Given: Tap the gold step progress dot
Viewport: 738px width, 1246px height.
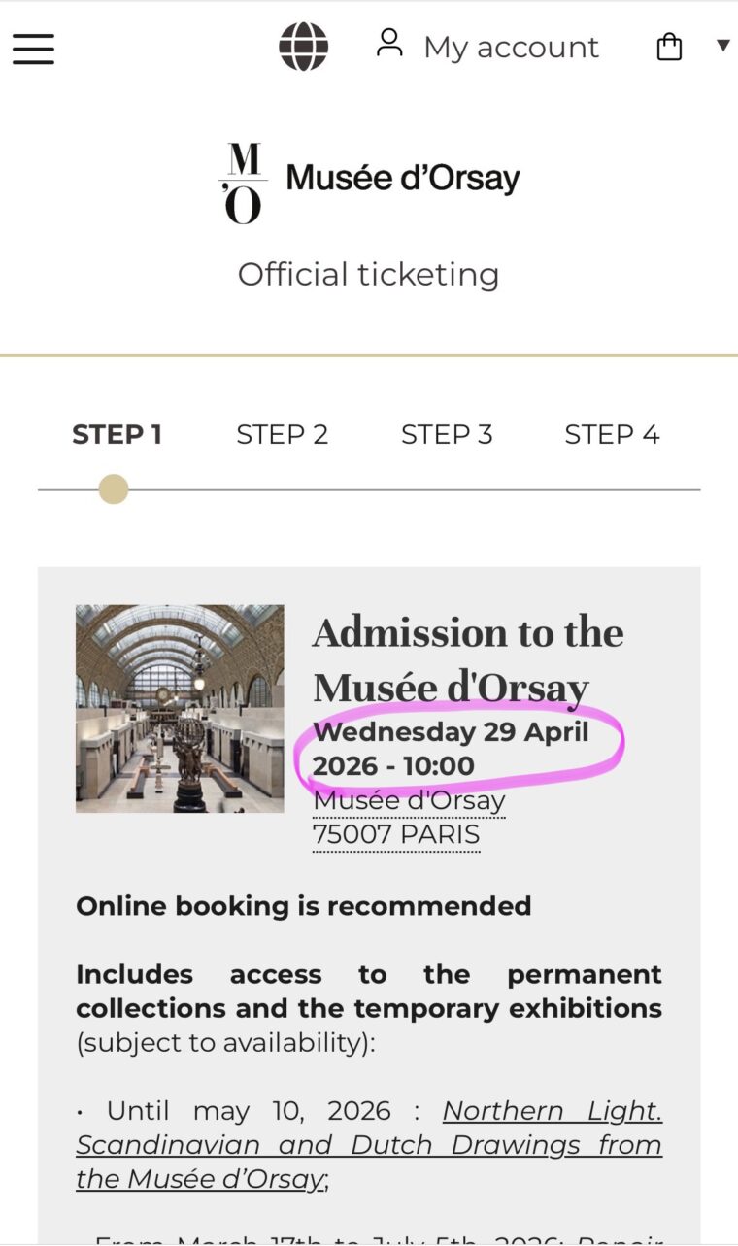Looking at the screenshot, I should [114, 489].
